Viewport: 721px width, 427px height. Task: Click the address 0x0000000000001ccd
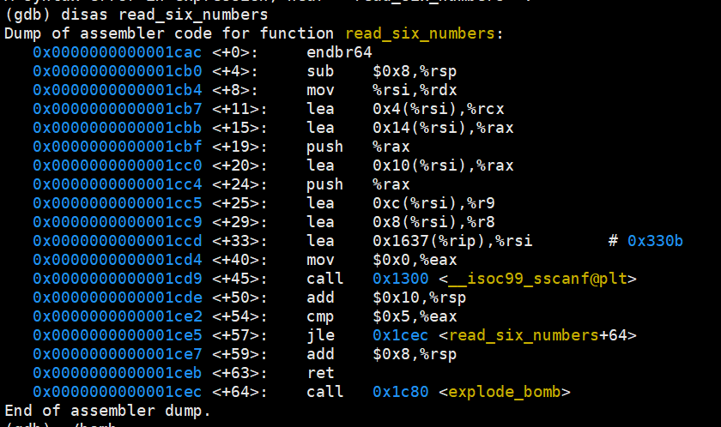(118, 241)
